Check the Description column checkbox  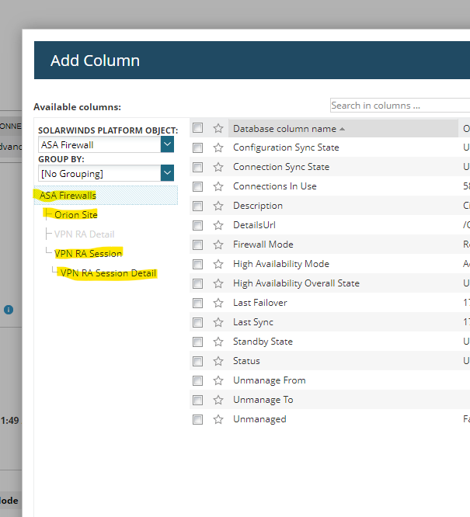197,206
